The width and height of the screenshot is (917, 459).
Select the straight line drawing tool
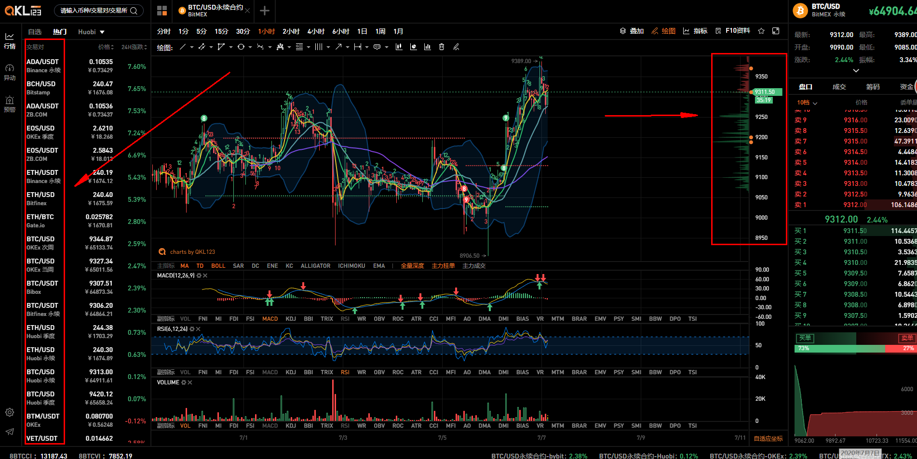pos(183,47)
